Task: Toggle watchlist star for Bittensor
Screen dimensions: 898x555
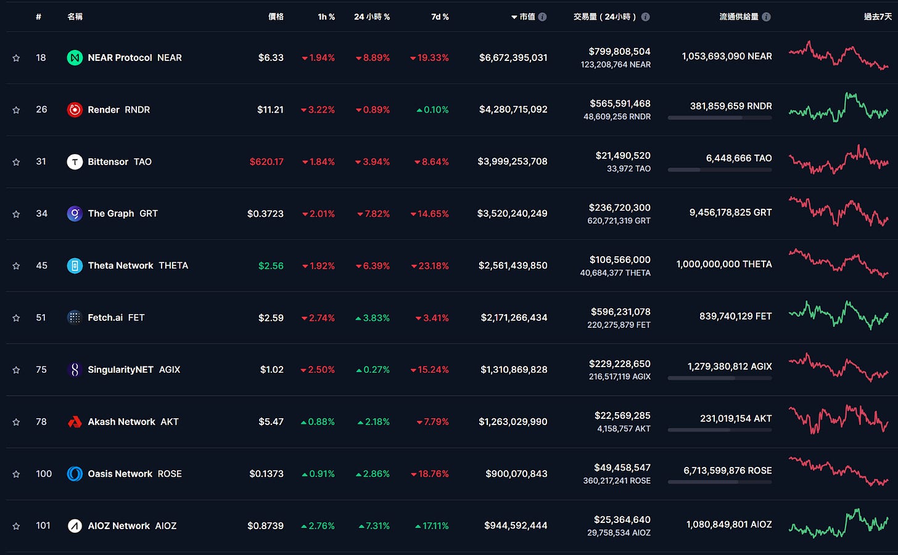Action: (x=16, y=162)
